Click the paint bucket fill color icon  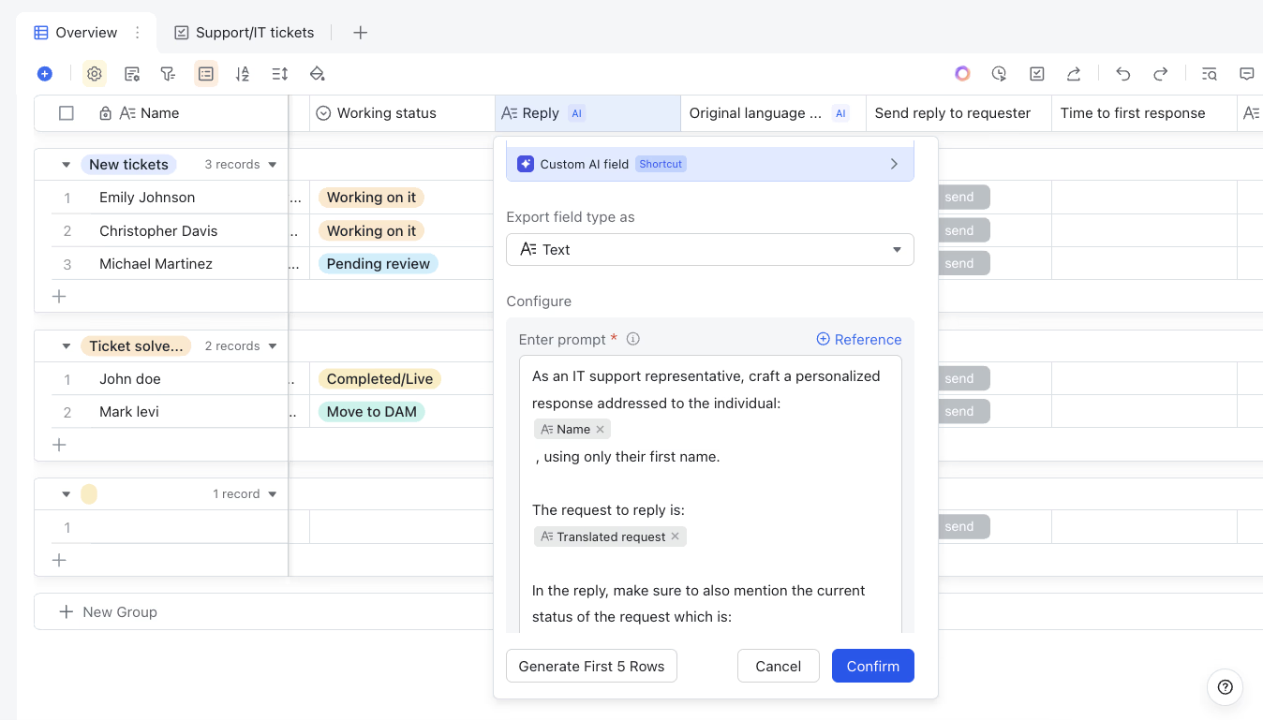click(317, 74)
